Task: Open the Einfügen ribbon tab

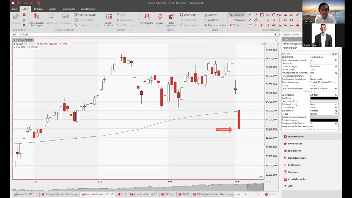Action: pos(38,9)
